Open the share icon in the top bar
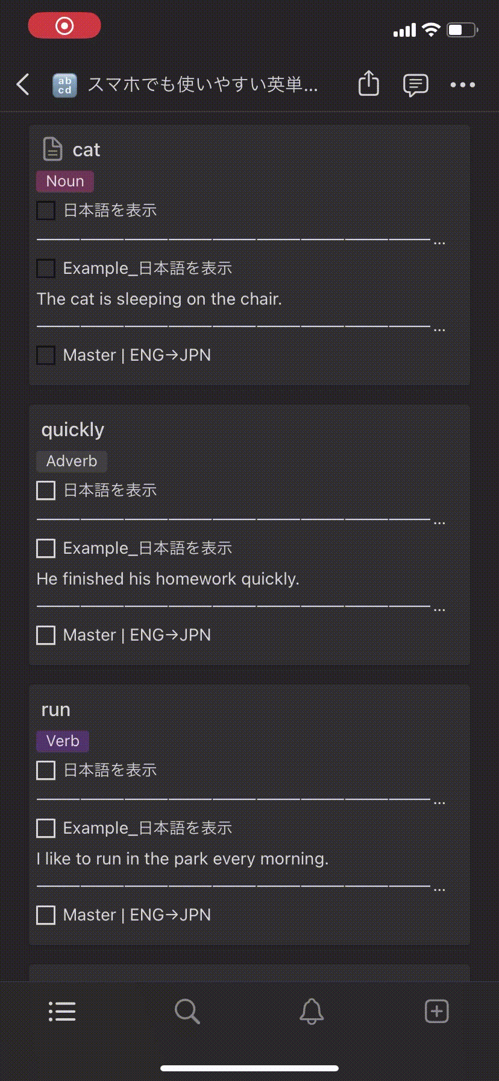499x1081 pixels. click(x=368, y=84)
